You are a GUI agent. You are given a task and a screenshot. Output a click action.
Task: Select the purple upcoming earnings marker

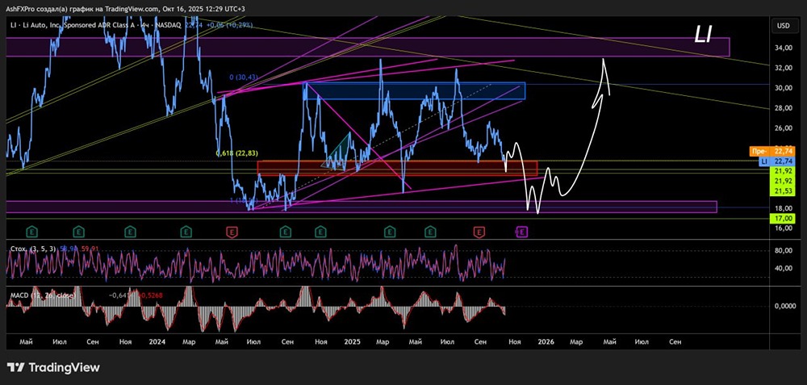[521, 232]
